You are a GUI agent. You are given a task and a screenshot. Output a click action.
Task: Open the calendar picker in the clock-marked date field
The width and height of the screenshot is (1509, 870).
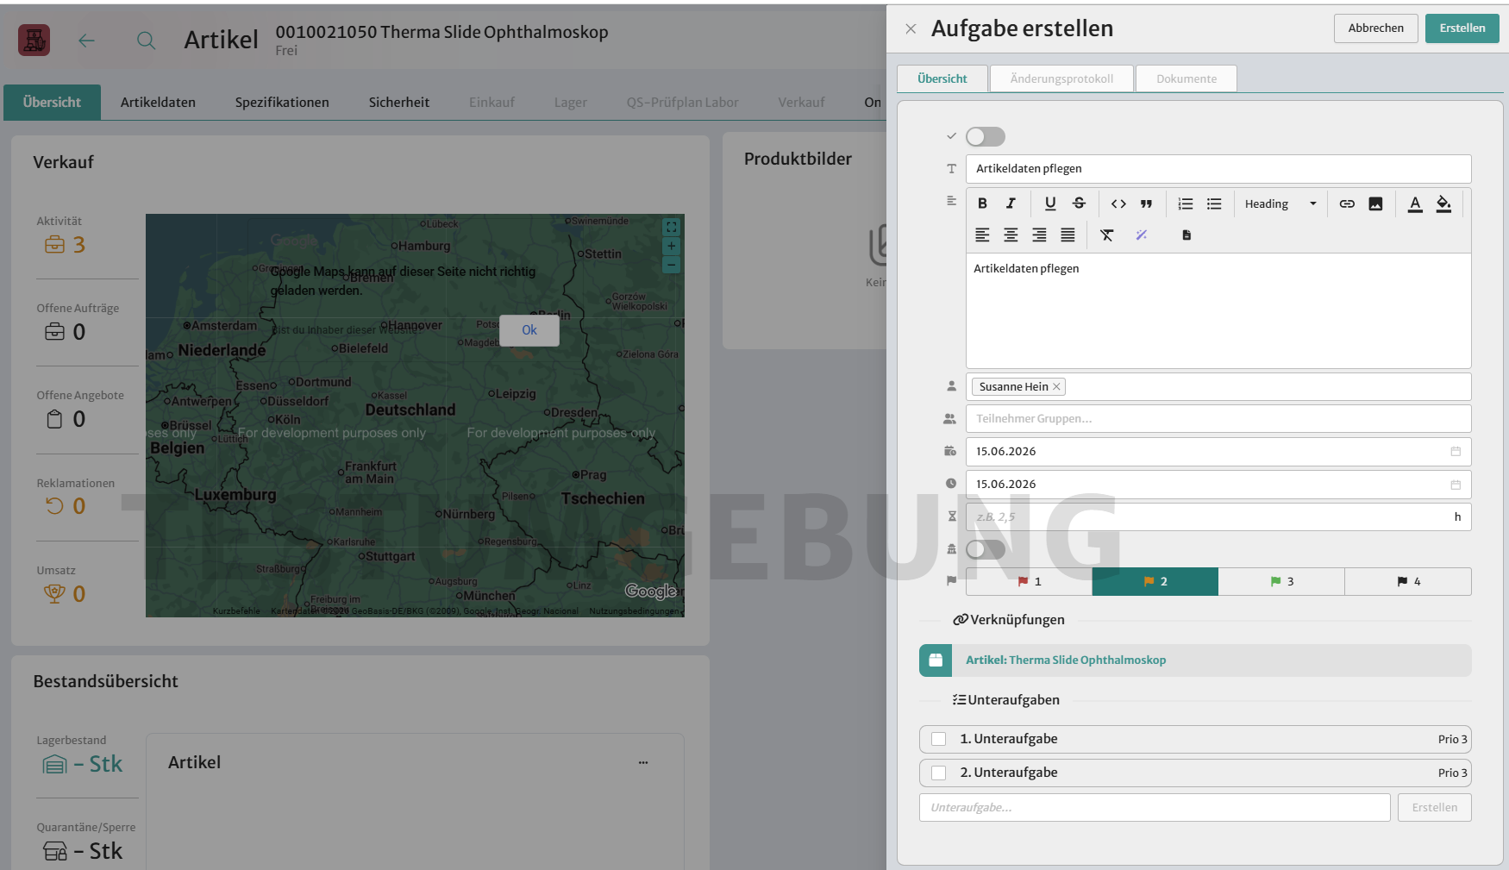(x=1456, y=485)
